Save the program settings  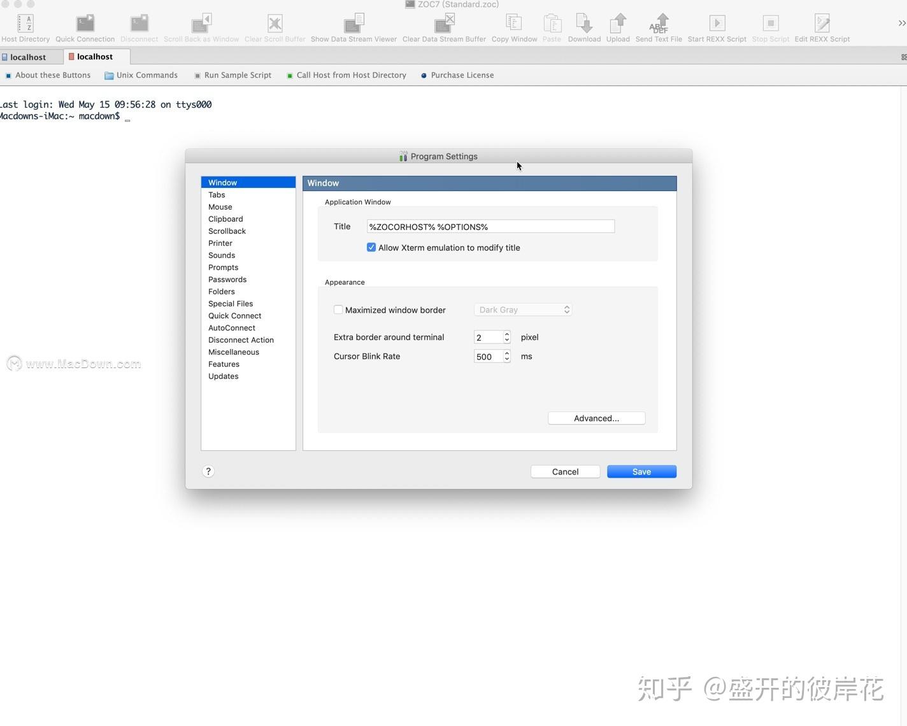click(x=641, y=471)
